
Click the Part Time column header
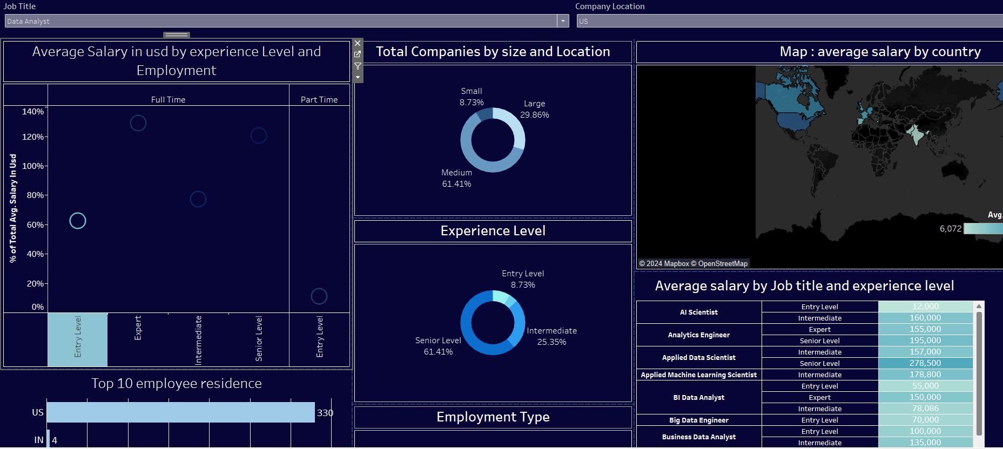[x=319, y=100]
